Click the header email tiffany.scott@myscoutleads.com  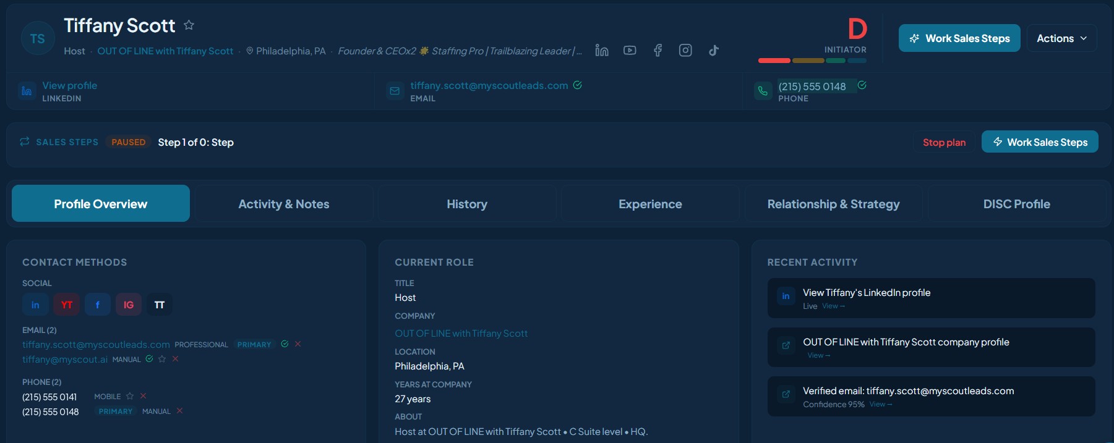point(489,85)
